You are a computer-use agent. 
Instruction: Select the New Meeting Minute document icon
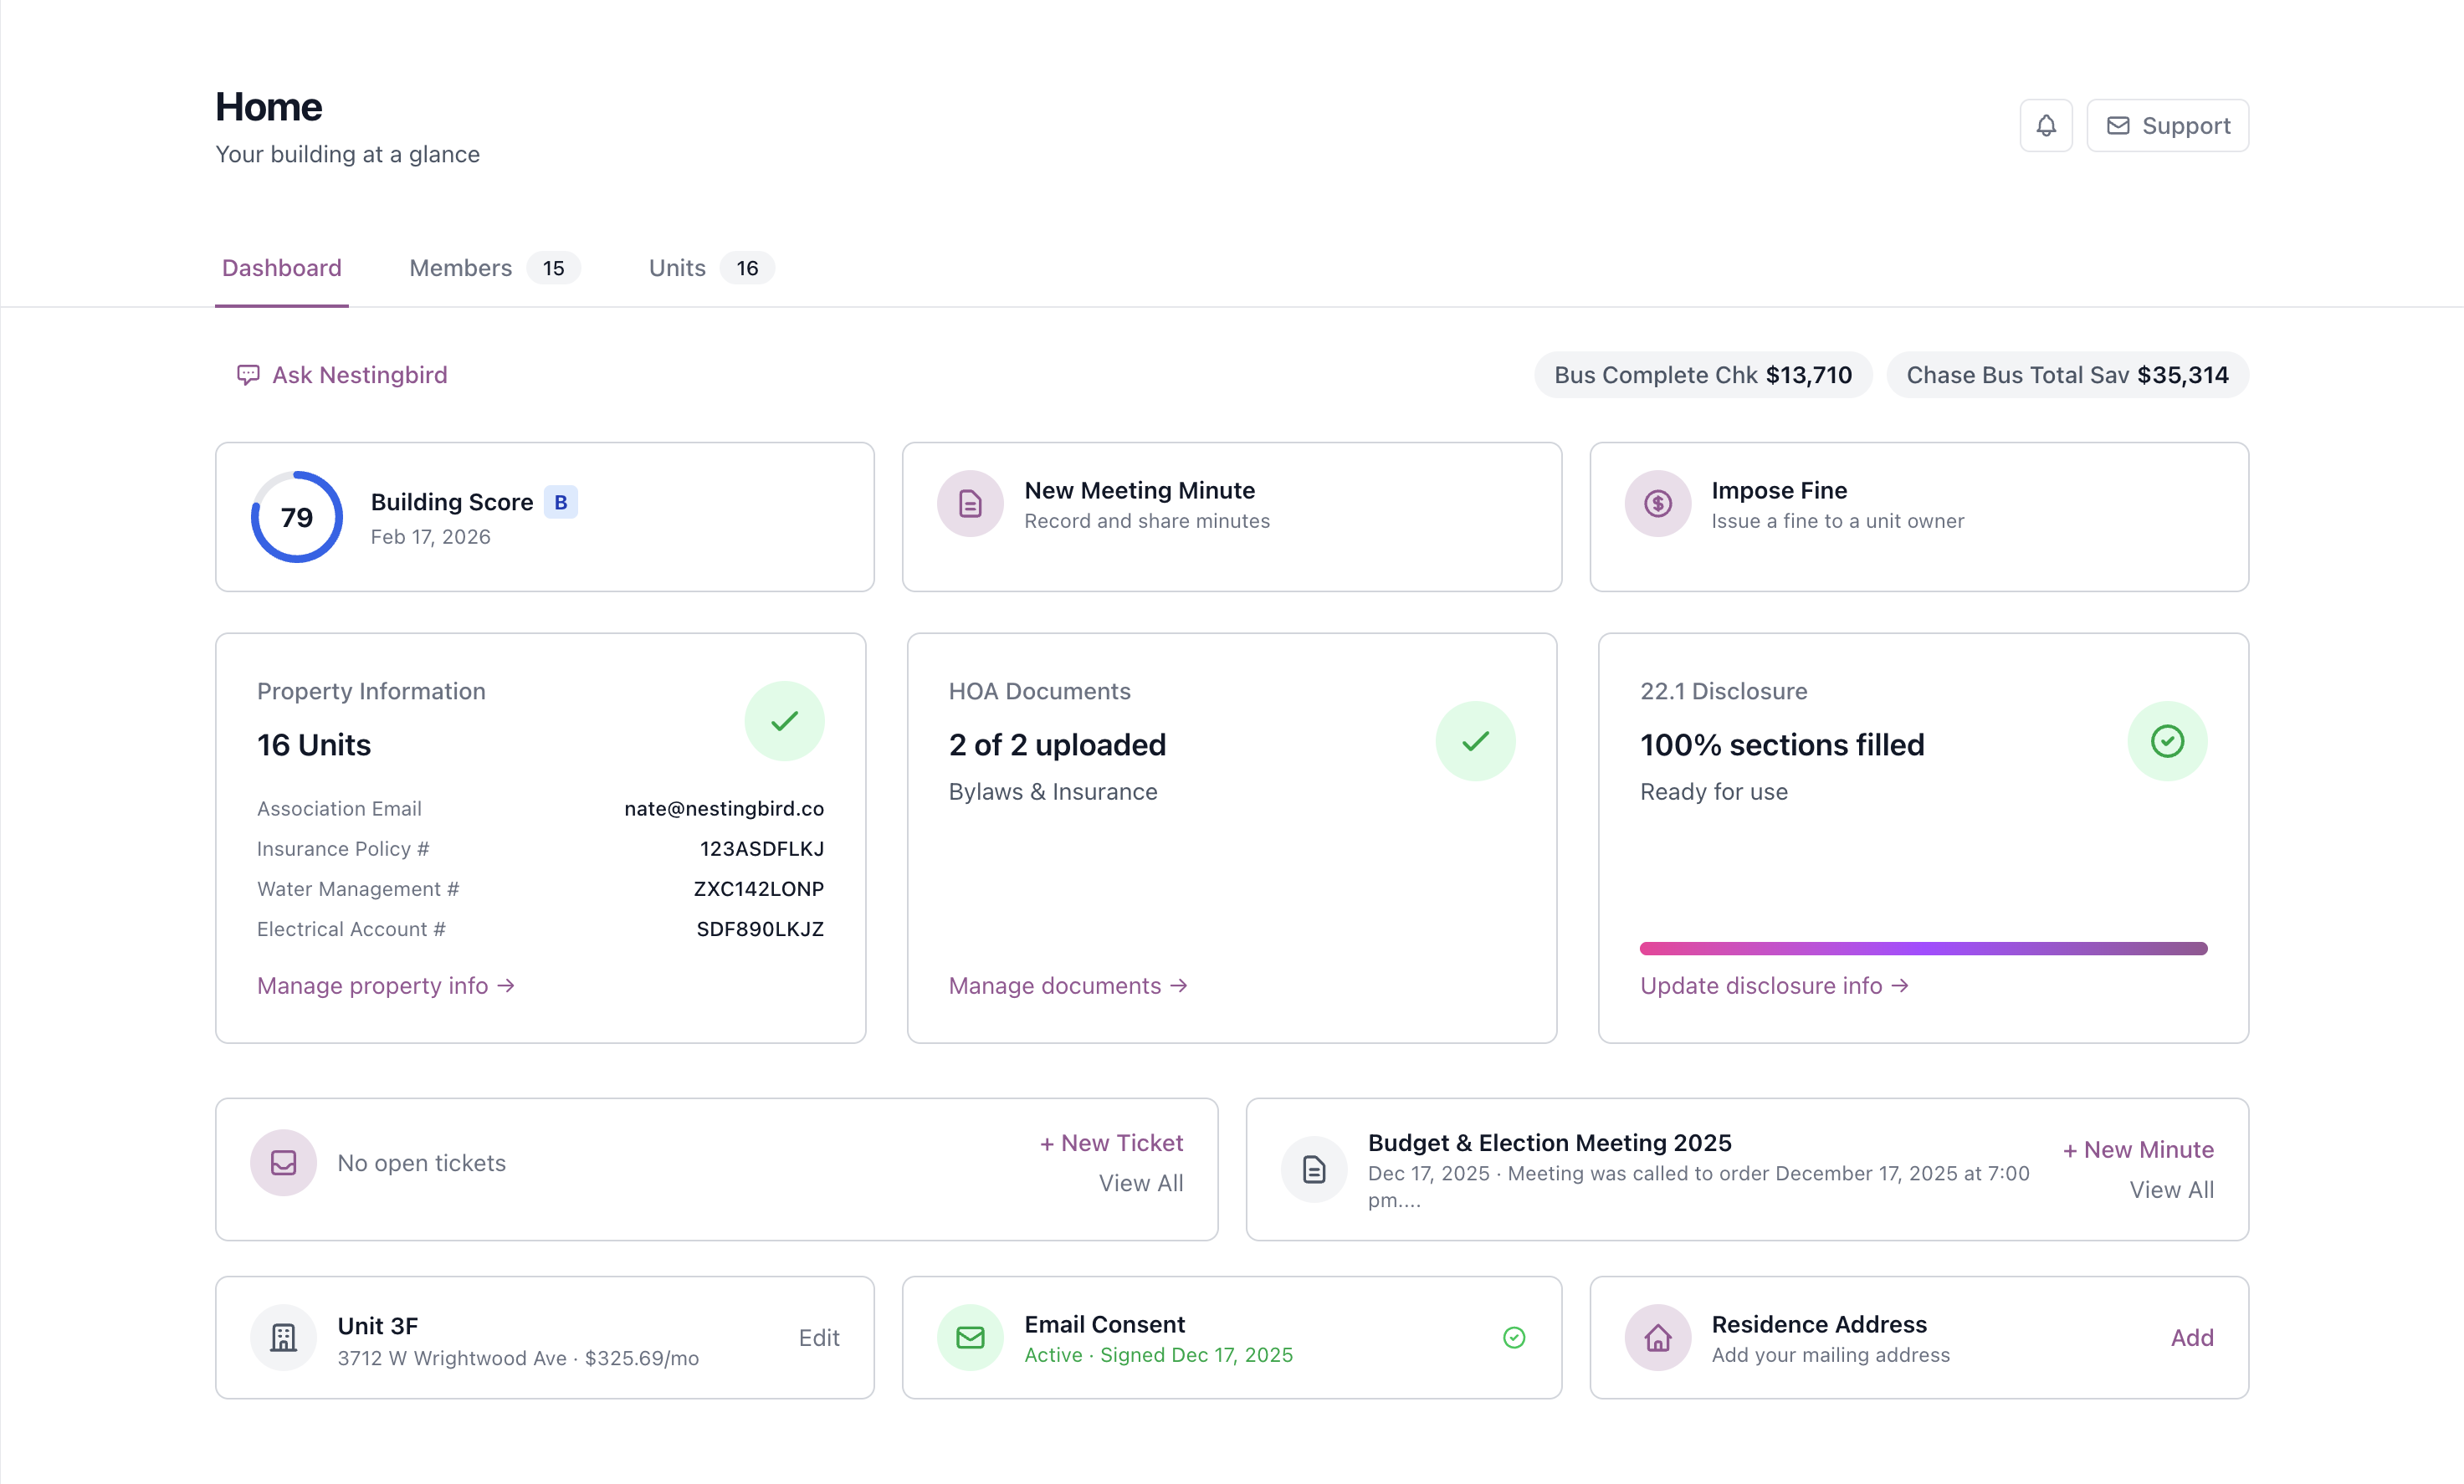969,504
